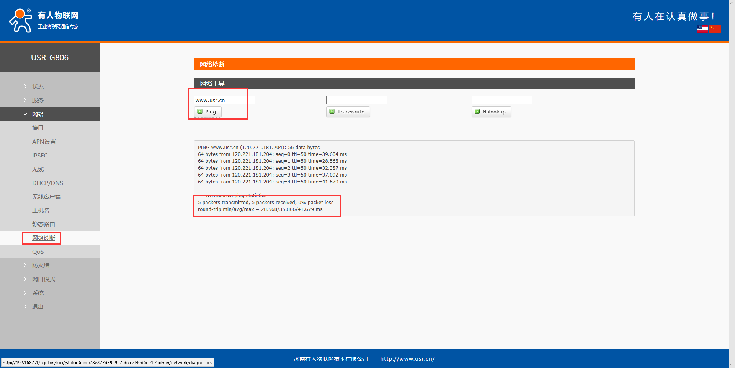Expand the 服务 sidebar section
735x368 pixels.
pyautogui.click(x=38, y=101)
